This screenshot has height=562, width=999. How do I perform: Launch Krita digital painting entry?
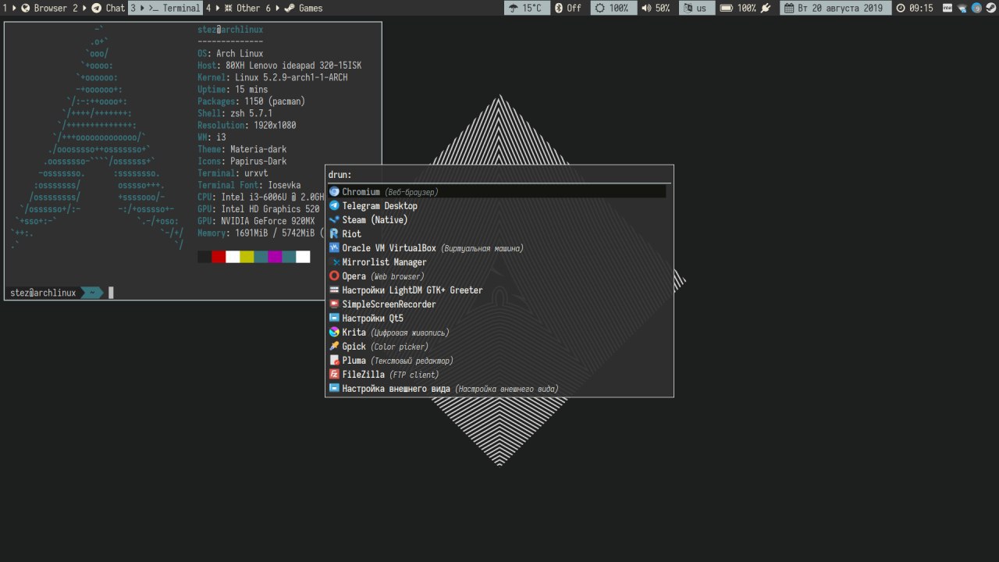(498, 333)
